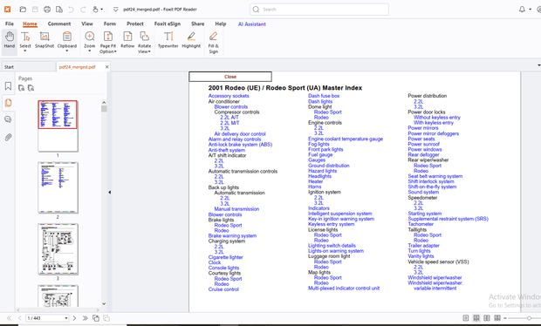Open the Windshield wiper/washer link

point(435,277)
